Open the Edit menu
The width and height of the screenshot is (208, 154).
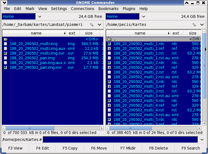pos(18,9)
